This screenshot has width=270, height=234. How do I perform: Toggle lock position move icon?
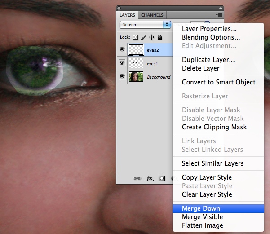(151, 37)
